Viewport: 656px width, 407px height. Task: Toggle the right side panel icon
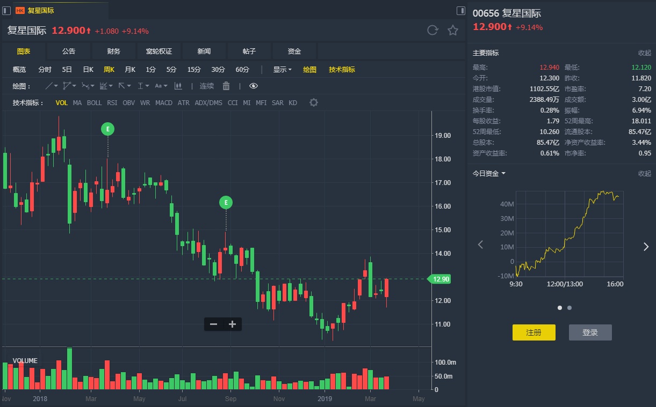pyautogui.click(x=461, y=11)
